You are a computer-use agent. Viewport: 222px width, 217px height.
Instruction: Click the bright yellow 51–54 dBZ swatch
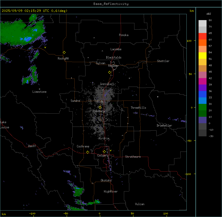pos(202,55)
